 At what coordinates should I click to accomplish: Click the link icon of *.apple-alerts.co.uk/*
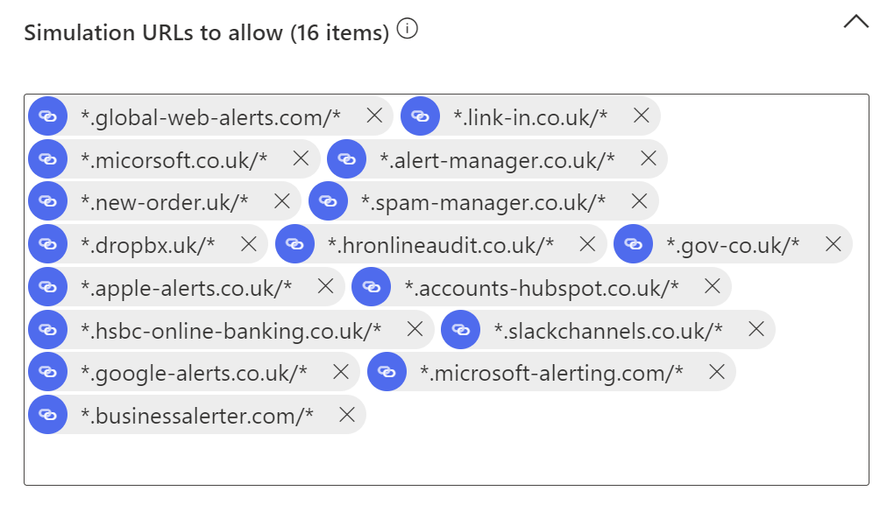[x=48, y=287]
